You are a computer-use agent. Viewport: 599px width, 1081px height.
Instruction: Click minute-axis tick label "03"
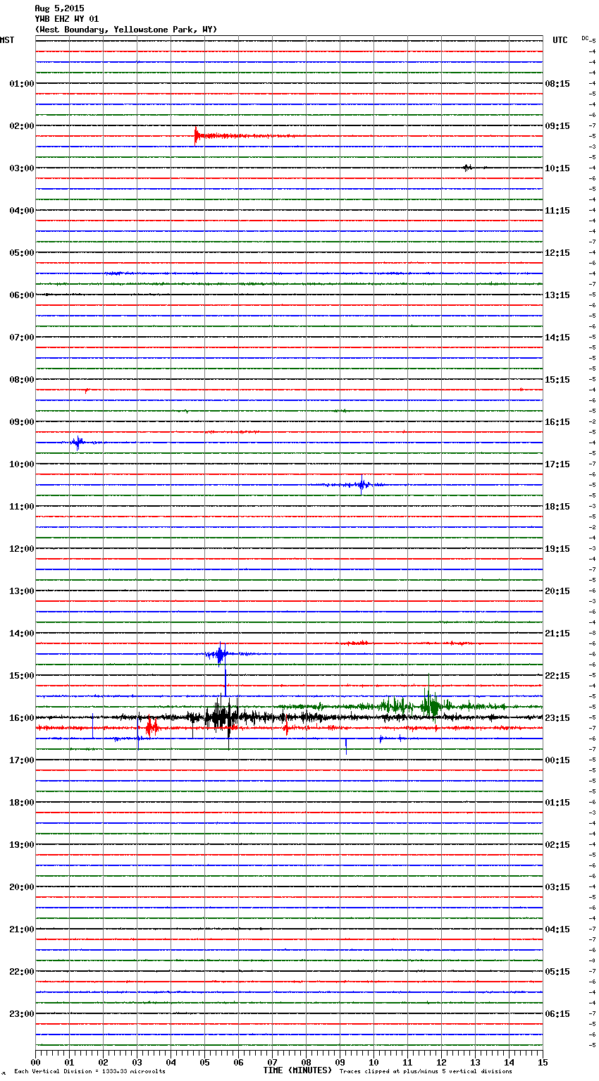[x=137, y=1062]
